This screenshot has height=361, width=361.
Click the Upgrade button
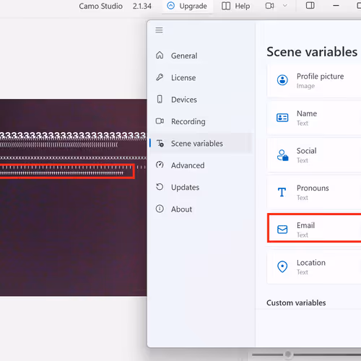[x=187, y=6]
